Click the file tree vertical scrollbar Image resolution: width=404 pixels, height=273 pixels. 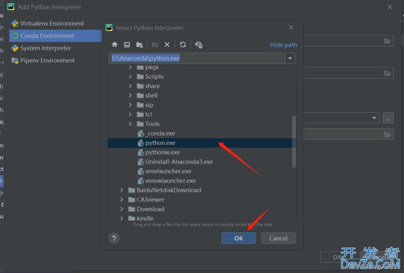pyautogui.click(x=294, y=142)
